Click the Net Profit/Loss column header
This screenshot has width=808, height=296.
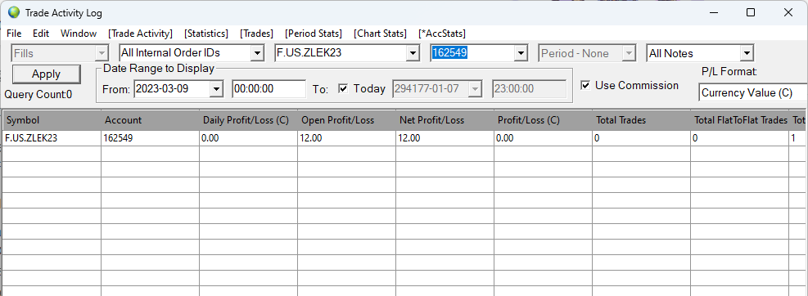(445, 120)
